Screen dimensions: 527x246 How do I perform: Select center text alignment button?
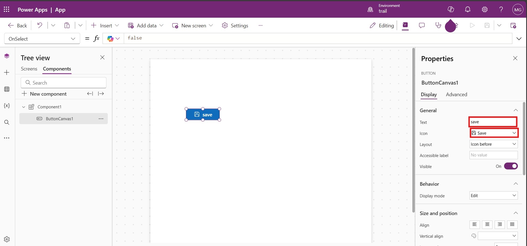point(487,224)
